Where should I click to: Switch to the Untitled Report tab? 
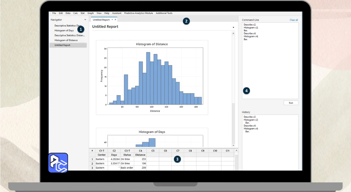[101, 20]
